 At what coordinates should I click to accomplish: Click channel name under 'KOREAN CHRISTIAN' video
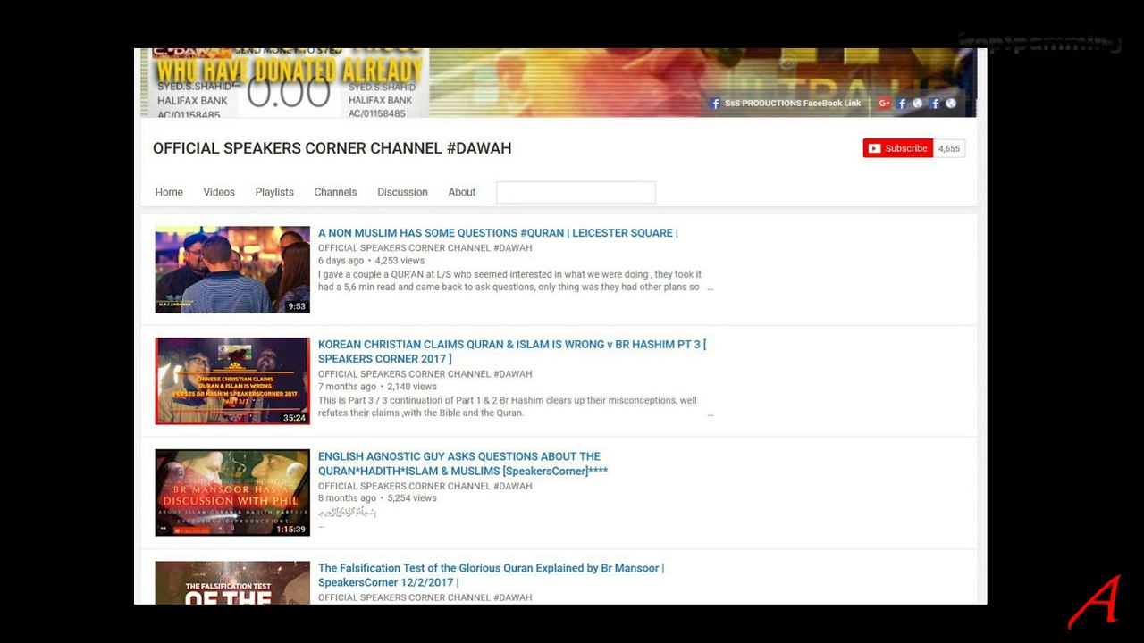tap(425, 374)
